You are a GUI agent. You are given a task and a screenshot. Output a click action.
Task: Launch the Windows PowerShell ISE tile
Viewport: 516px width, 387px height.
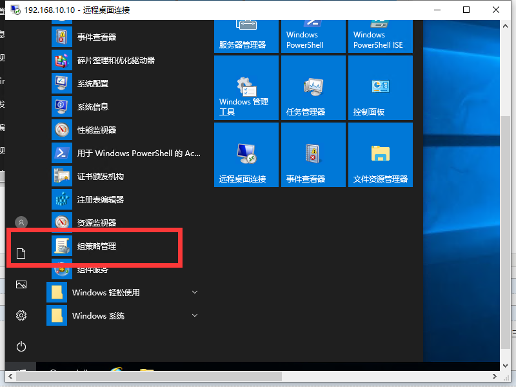click(381, 36)
